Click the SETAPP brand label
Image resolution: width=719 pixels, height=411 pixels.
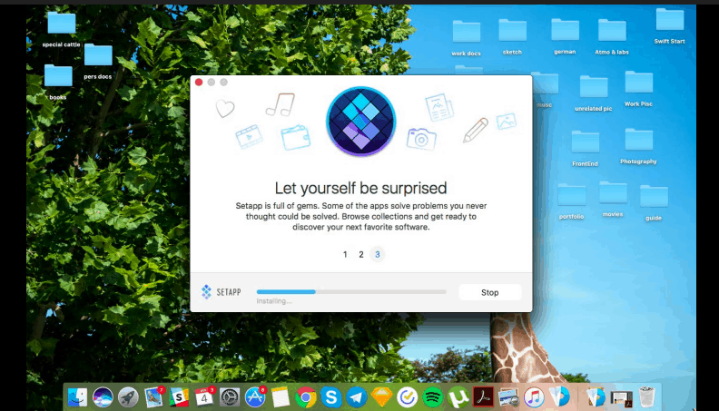[223, 292]
